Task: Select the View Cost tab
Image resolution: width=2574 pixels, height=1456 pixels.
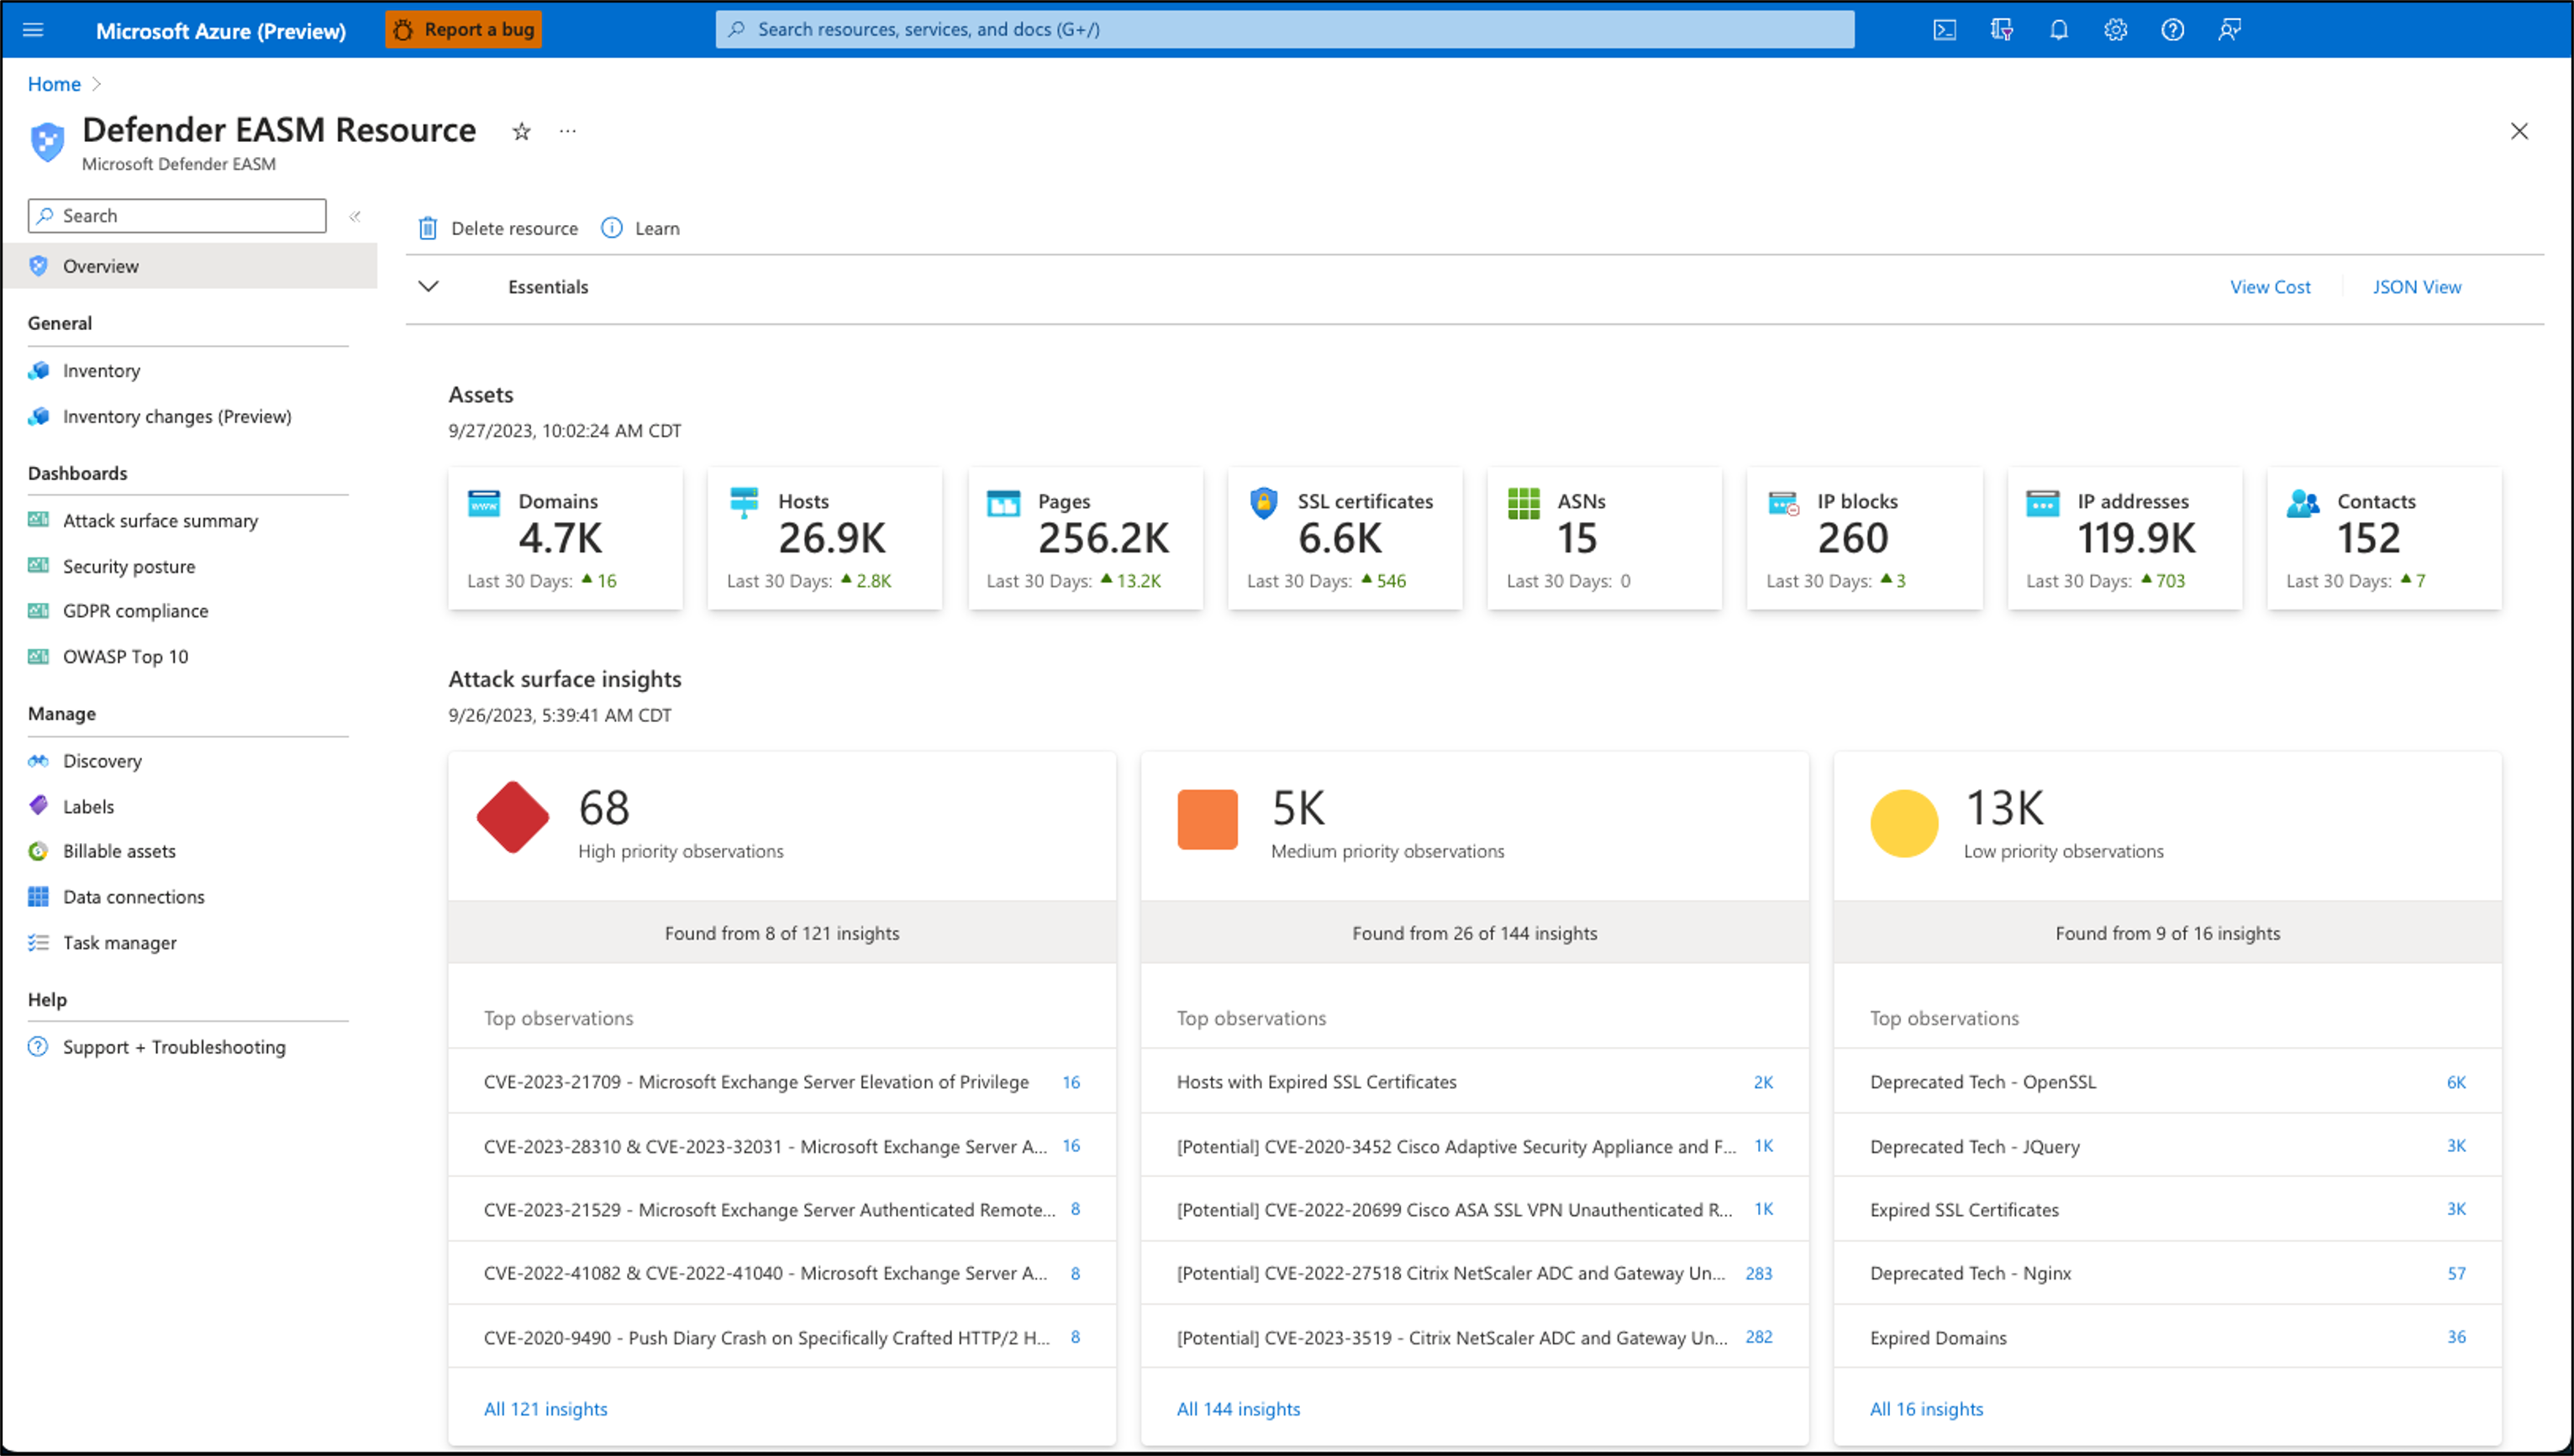Action: tap(2271, 286)
